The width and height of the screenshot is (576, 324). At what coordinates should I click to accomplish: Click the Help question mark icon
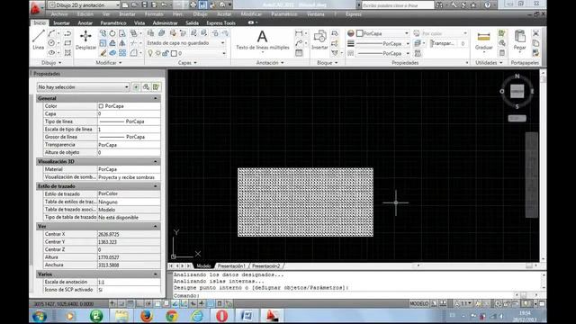pos(488,4)
